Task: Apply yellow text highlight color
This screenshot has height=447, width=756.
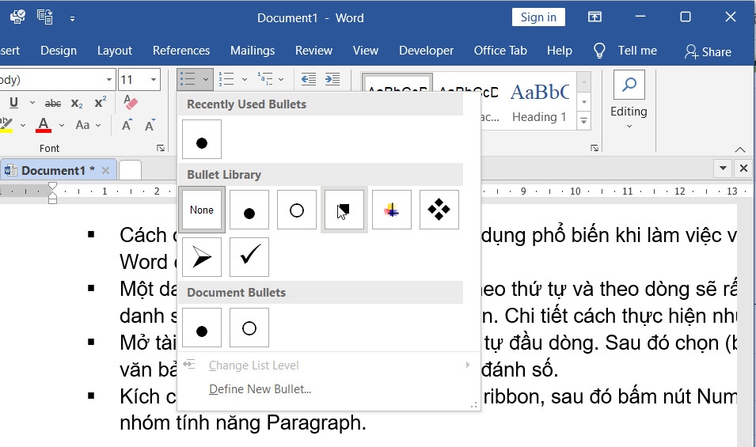Action: pyautogui.click(x=6, y=125)
